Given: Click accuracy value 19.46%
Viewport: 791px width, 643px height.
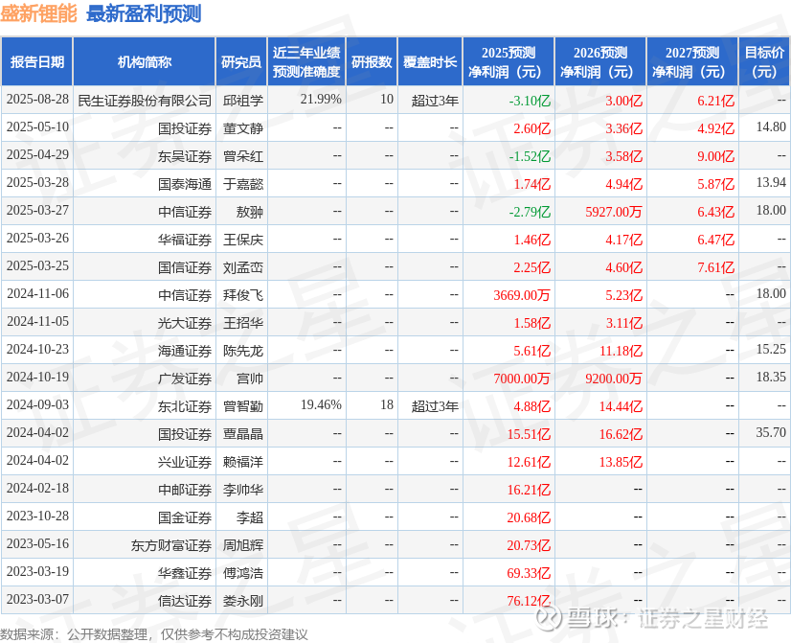Looking at the screenshot, I should (x=321, y=404).
